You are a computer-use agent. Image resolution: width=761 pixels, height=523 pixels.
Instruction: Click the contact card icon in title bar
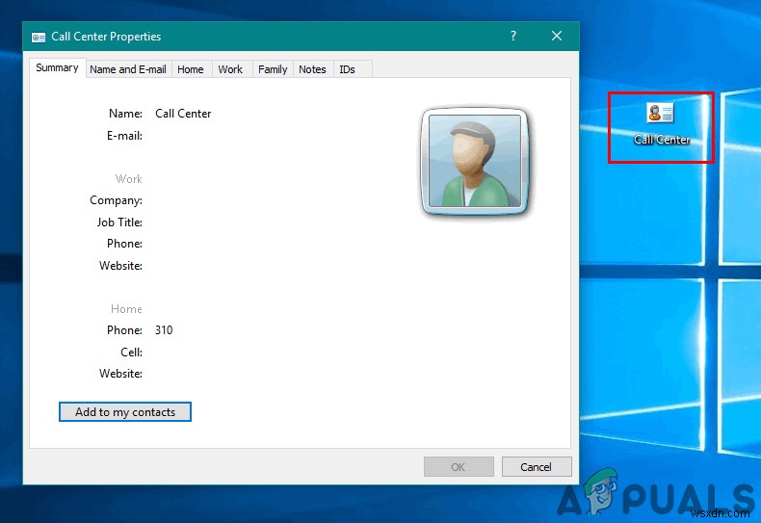tap(39, 37)
